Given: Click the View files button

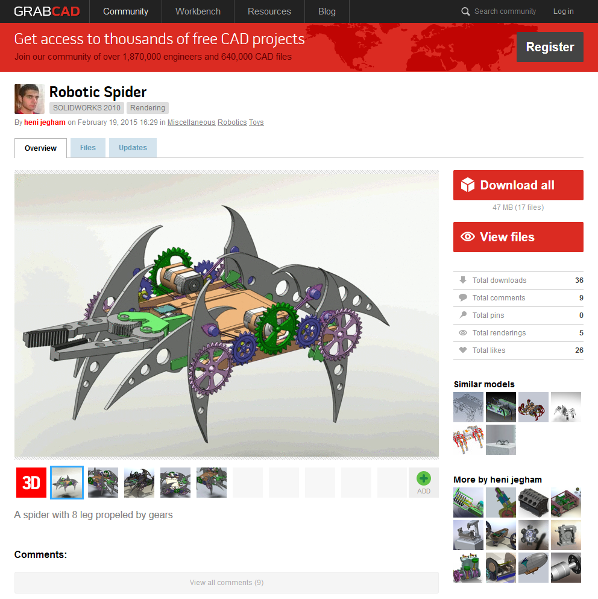Looking at the screenshot, I should click(518, 237).
